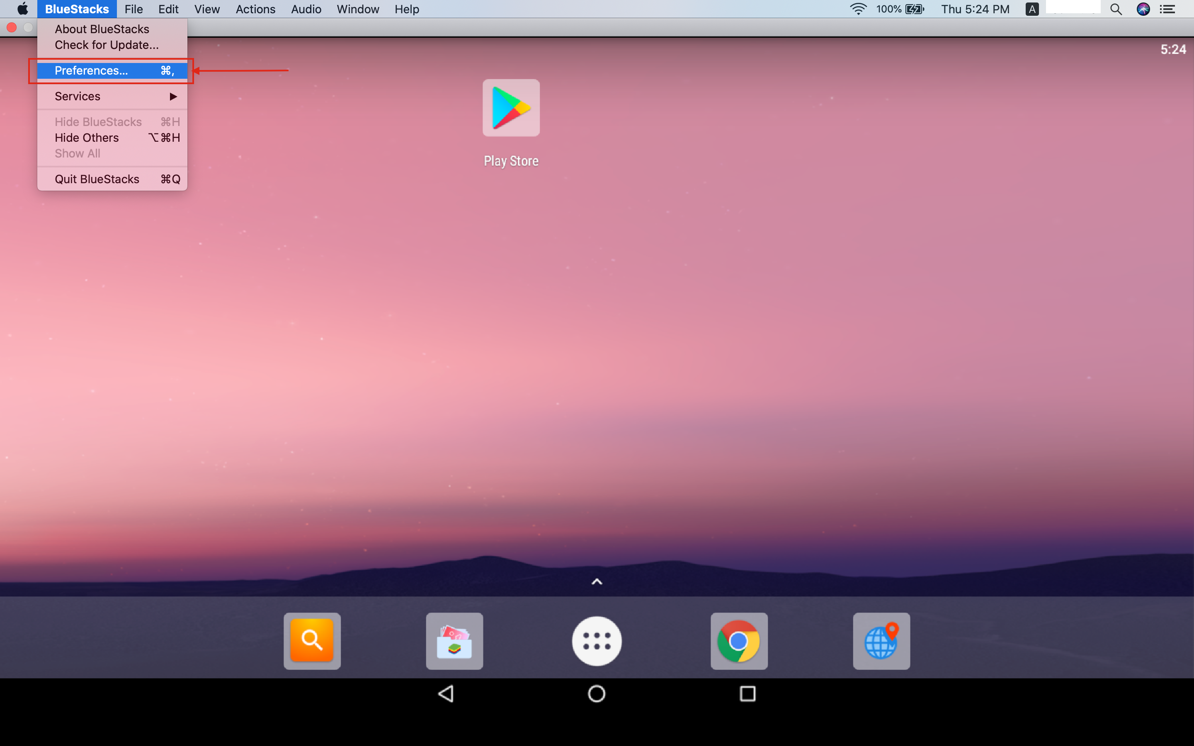1194x746 pixels.
Task: Quit BlueStacks application
Action: 96,178
